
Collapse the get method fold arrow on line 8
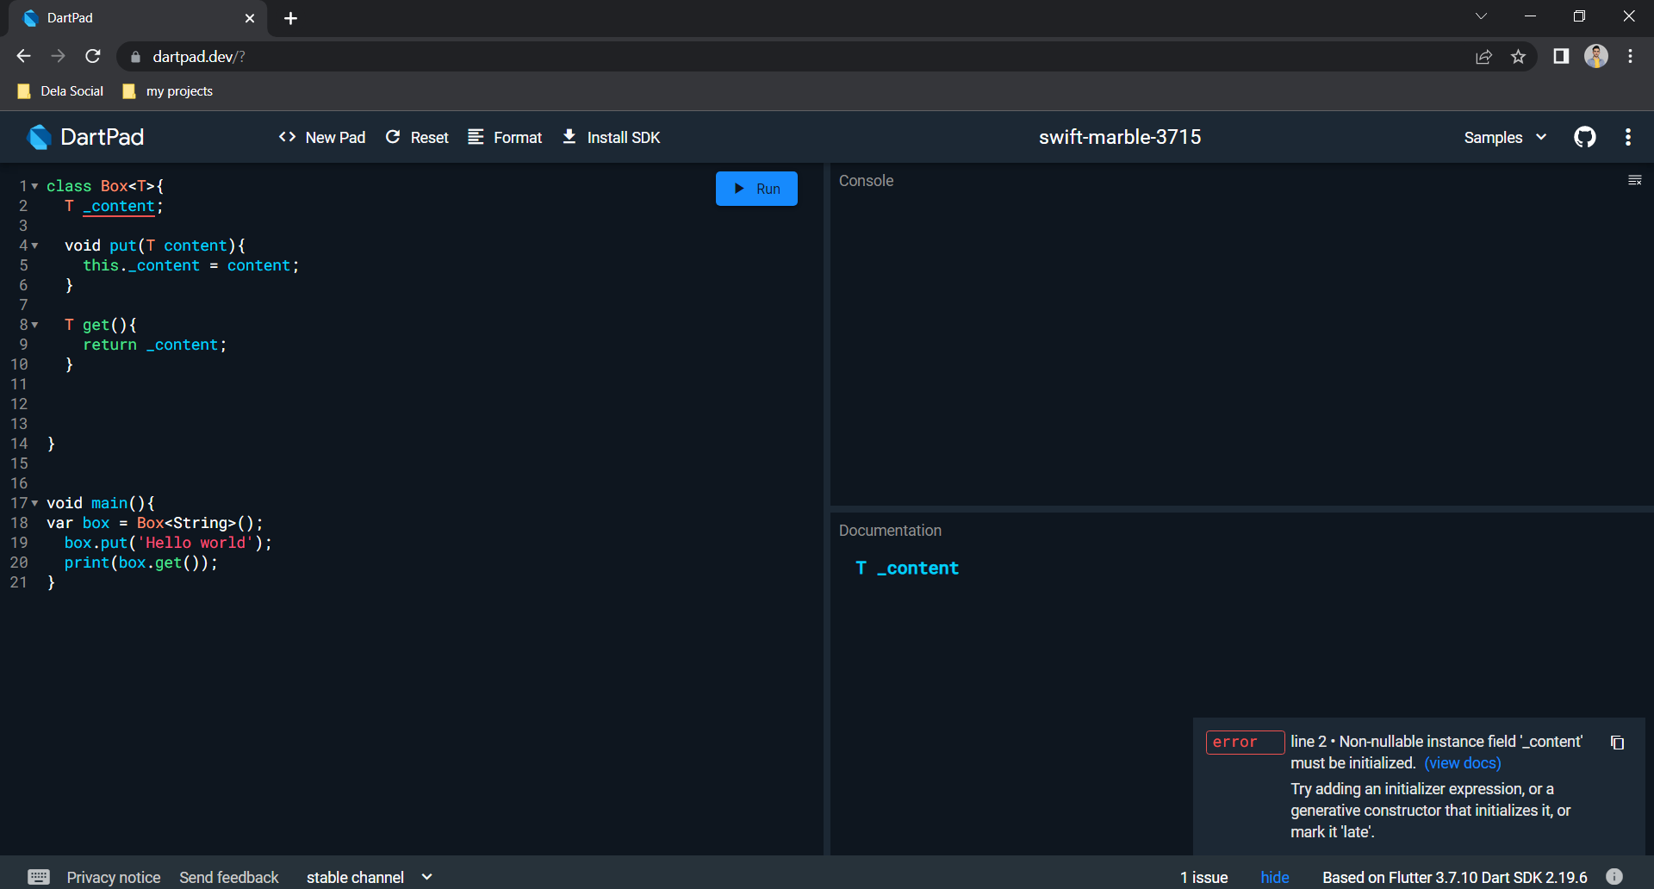click(x=34, y=325)
